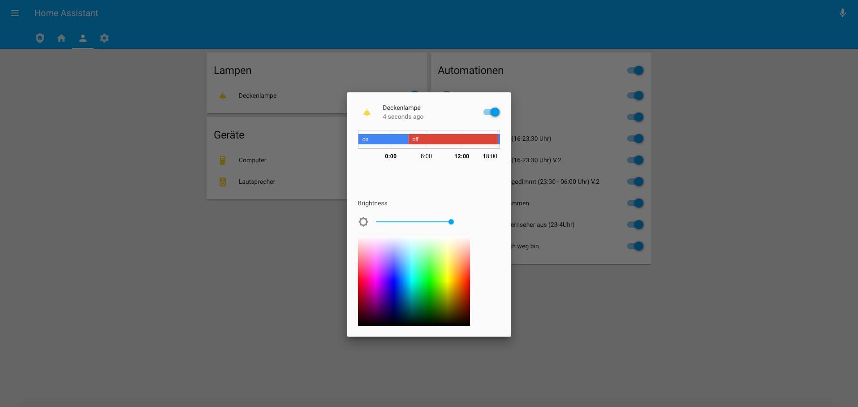The width and height of the screenshot is (858, 407).
Task: Switch to the home view tab
Action: (x=61, y=38)
